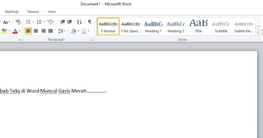The image size is (263, 138).
Task: Click Decrease Indent icon
Action: 62,22
